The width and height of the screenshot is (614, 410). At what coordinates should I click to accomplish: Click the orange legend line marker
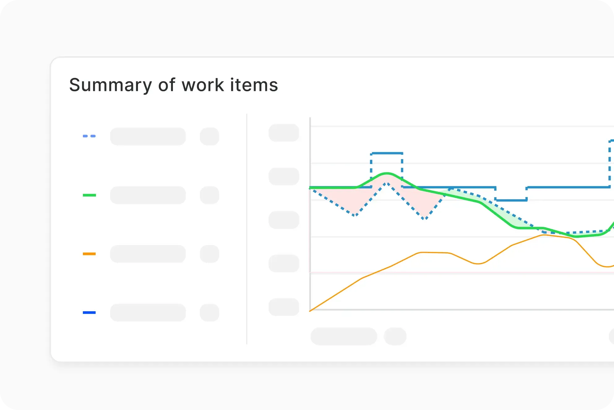click(x=89, y=254)
